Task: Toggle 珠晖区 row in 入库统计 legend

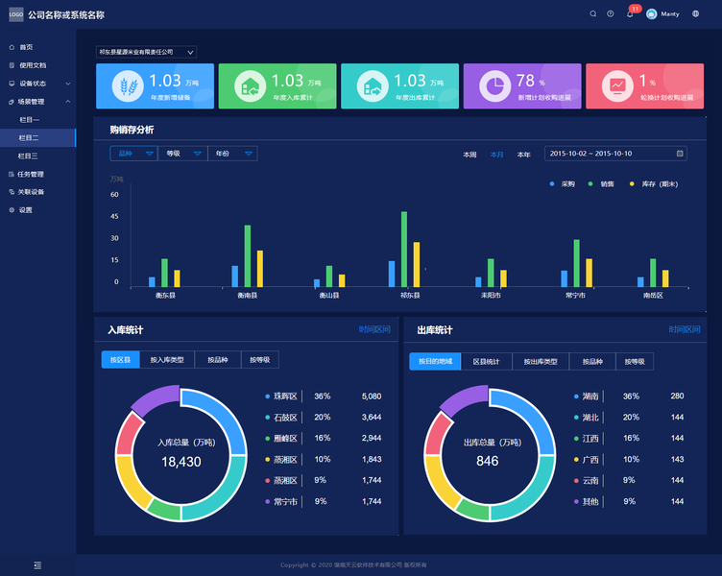Action: pos(324,396)
